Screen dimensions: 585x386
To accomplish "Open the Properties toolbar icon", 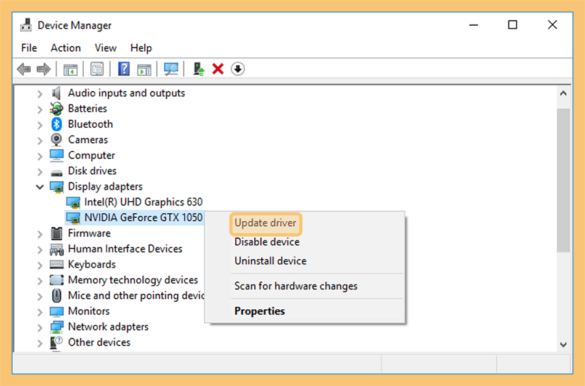I will [x=97, y=69].
